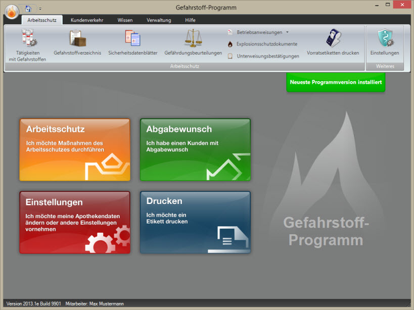
Task: Open the blue Drucken tile
Action: click(x=195, y=223)
